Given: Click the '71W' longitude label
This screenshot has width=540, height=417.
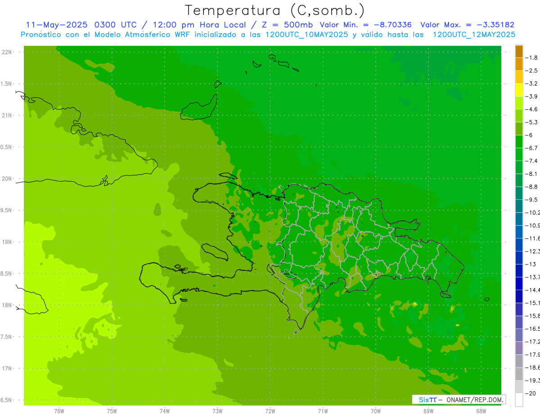Looking at the screenshot, I should (x=323, y=411).
